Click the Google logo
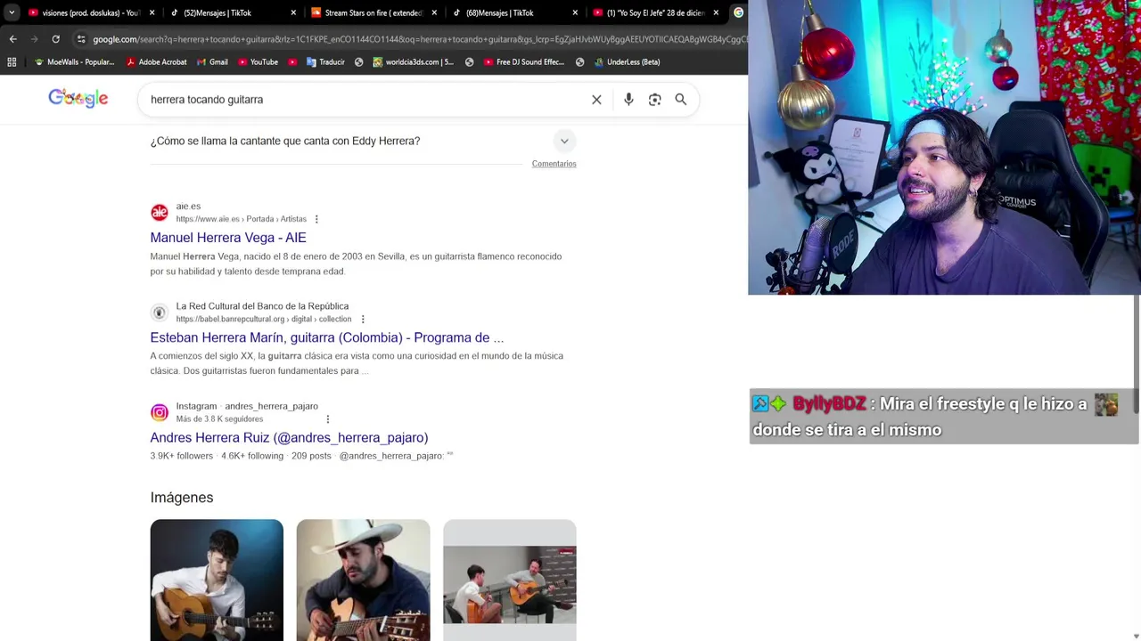This screenshot has height=641, width=1141. 78,98
